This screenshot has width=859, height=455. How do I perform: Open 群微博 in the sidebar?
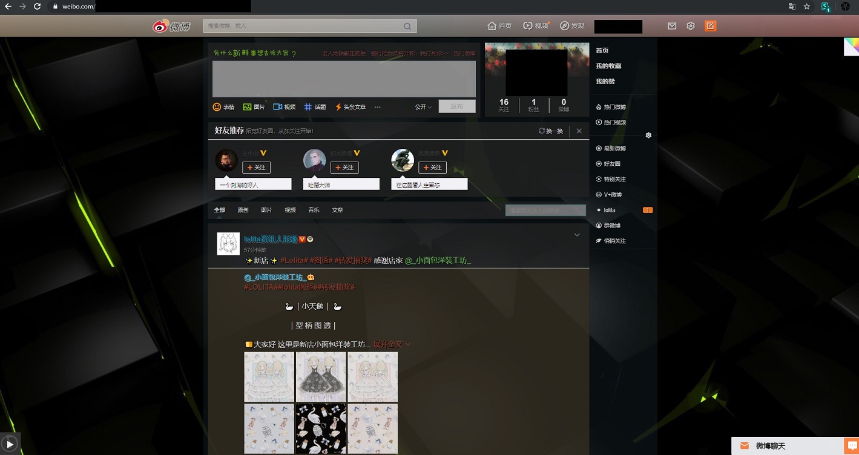pos(608,226)
